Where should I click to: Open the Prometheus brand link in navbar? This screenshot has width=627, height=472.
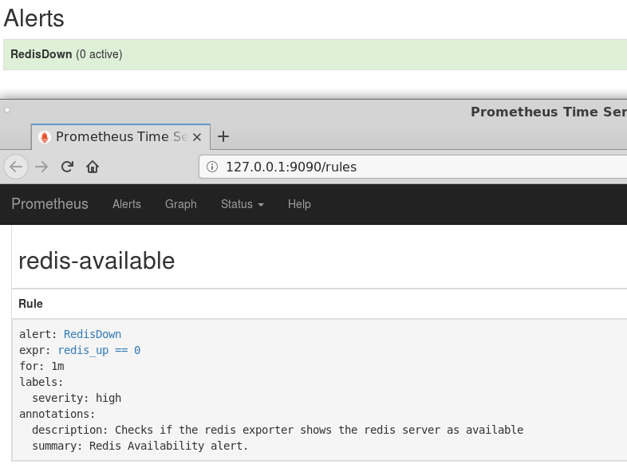click(x=49, y=204)
